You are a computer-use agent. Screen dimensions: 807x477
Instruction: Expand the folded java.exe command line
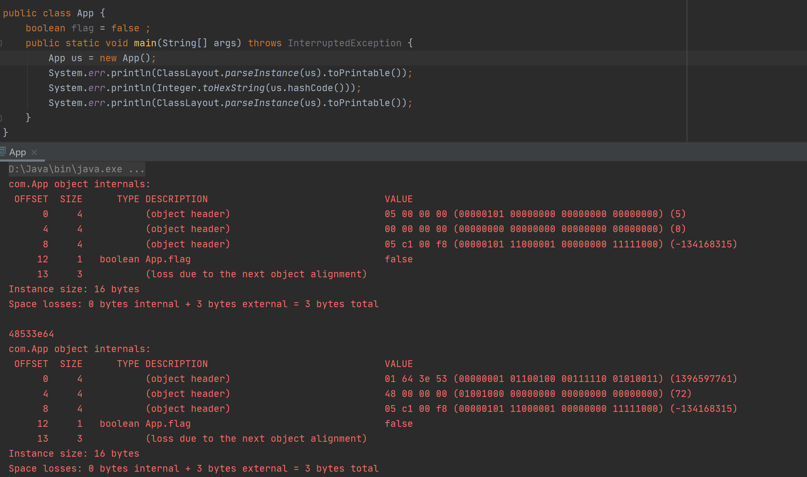tap(76, 169)
